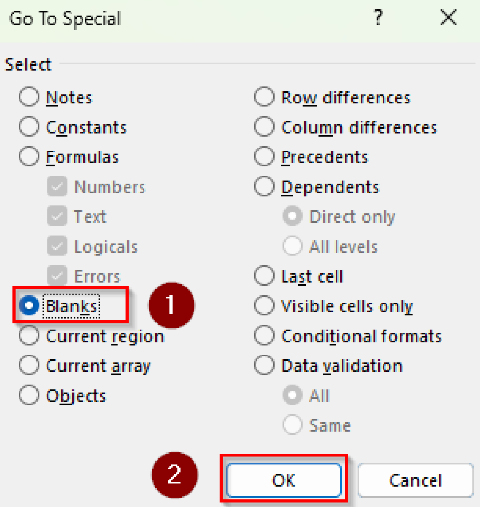The width and height of the screenshot is (480, 507).
Task: Select Data validation
Action: pos(264,365)
